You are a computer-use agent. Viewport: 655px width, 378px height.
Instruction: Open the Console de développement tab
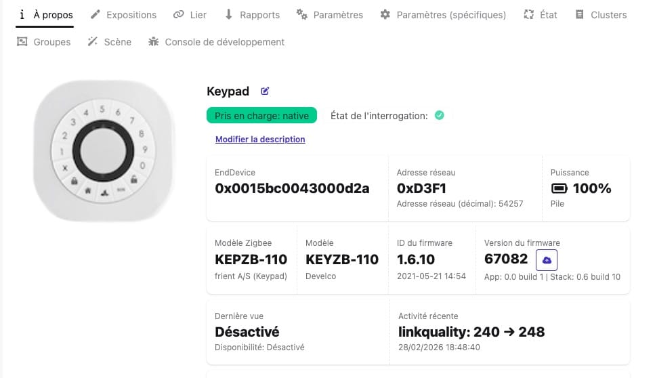tap(216, 42)
